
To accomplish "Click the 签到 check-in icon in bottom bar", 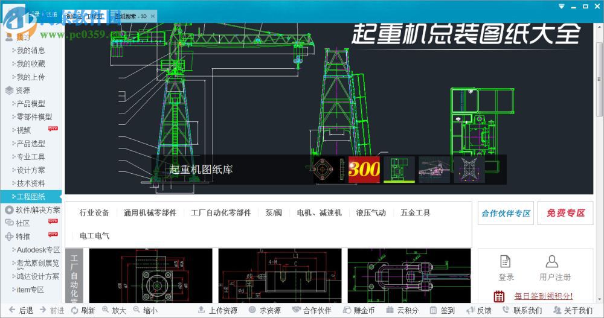I will pyautogui.click(x=433, y=310).
